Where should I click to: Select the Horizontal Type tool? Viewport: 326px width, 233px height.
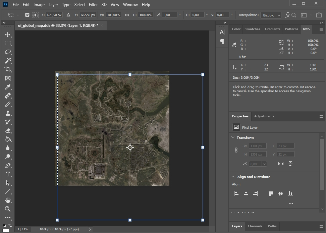[8, 174]
